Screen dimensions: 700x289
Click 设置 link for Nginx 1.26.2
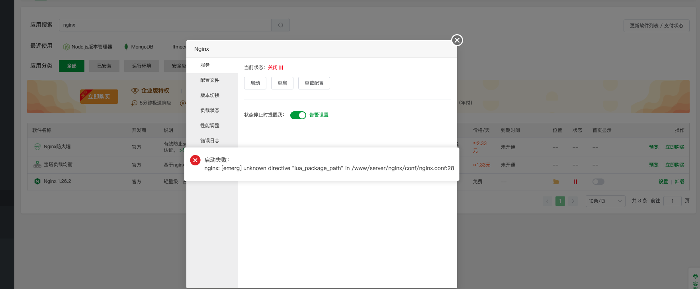click(663, 182)
